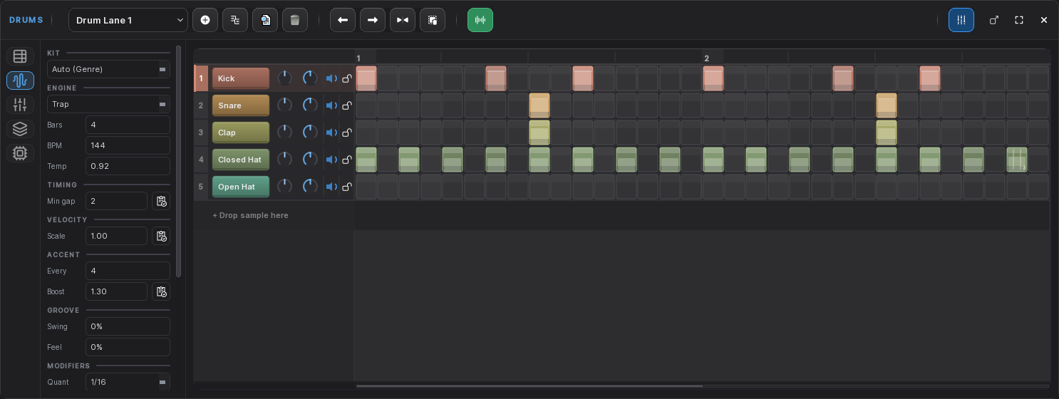The width and height of the screenshot is (1059, 399).
Task: Click the Drop sample here area
Action: point(250,215)
